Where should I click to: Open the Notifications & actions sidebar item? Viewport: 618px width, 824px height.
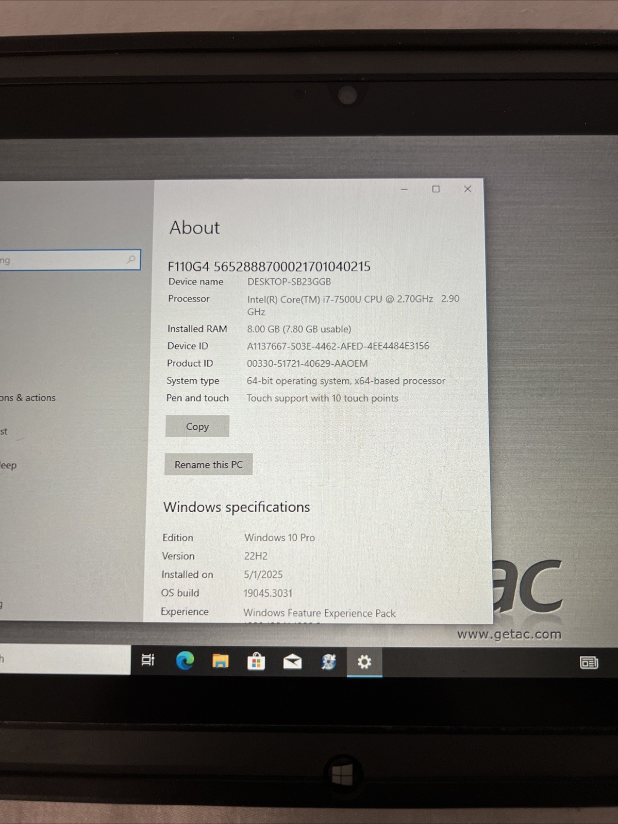28,398
